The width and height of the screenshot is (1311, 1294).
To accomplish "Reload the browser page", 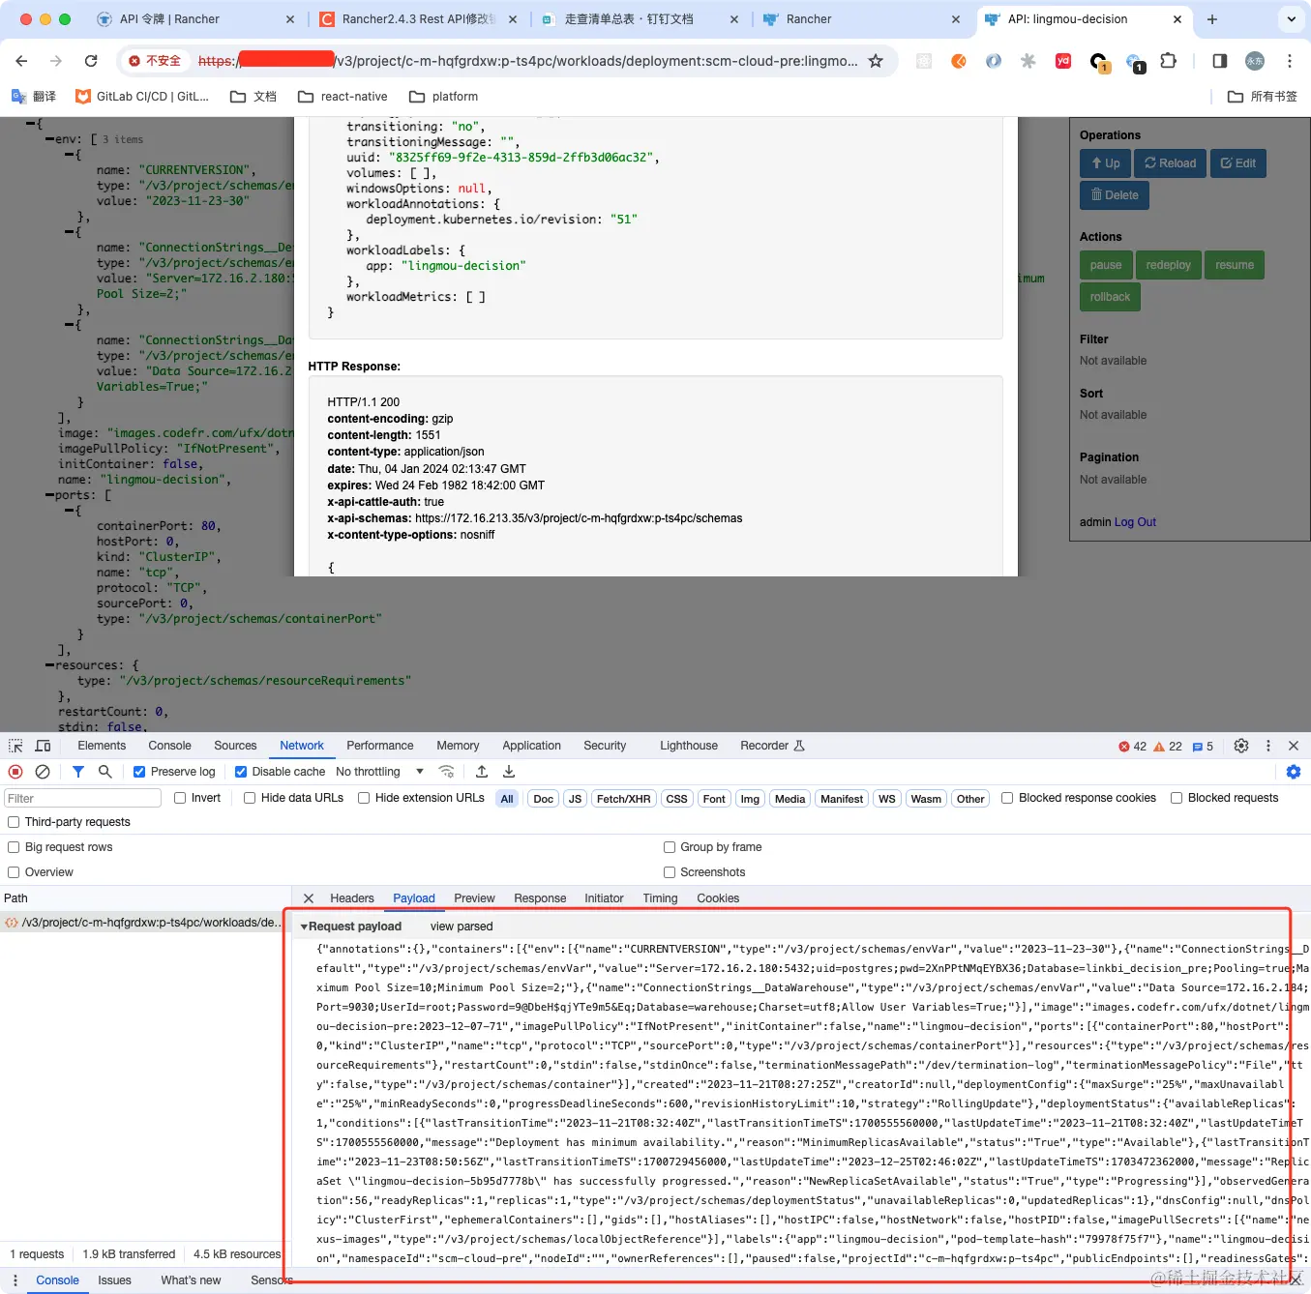I will click(91, 61).
